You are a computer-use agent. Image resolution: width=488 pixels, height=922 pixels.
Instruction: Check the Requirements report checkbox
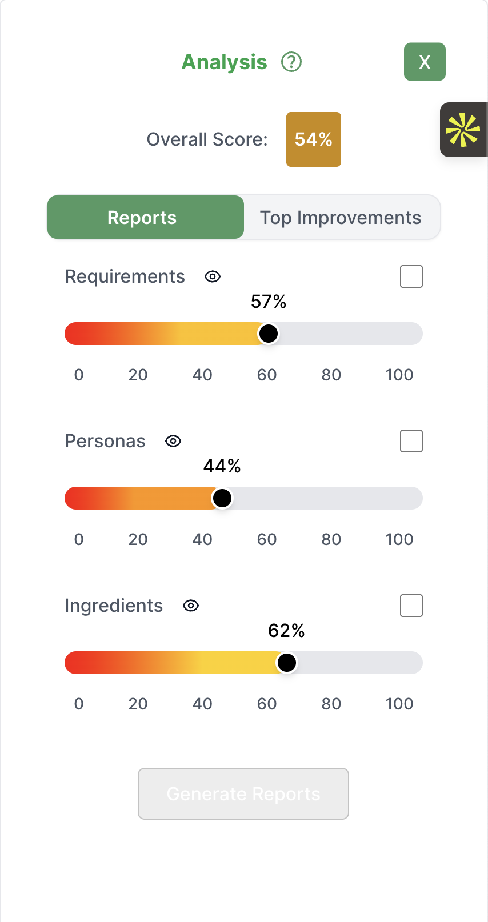pos(411,276)
